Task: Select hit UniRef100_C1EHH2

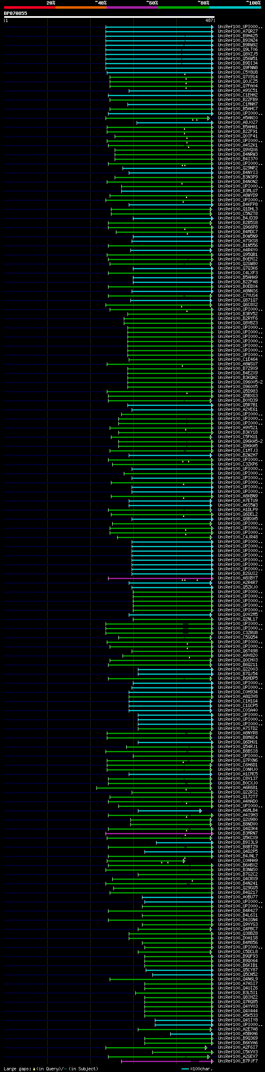Action: point(238,95)
